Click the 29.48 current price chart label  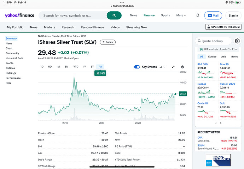coord(183,94)
